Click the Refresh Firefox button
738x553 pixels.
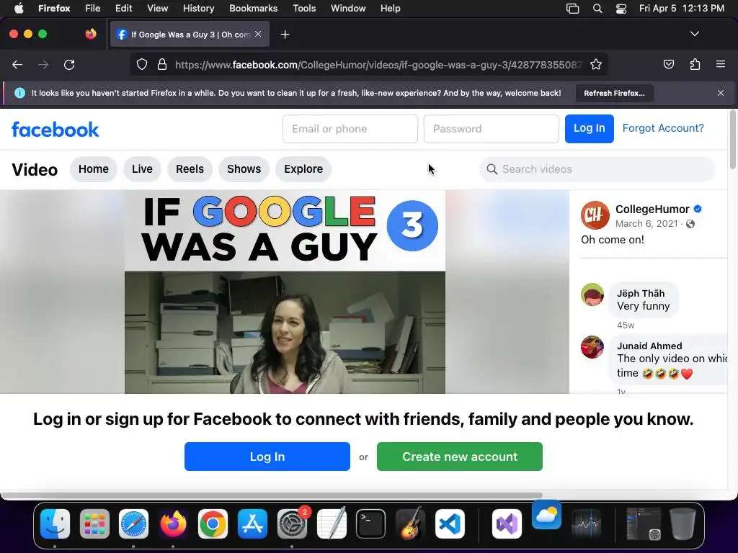pyautogui.click(x=614, y=93)
